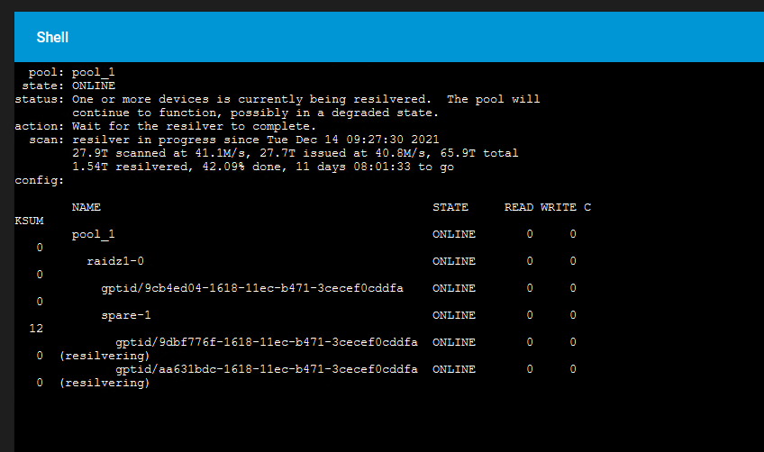Click the 'pool: pool_1' line

[72, 73]
